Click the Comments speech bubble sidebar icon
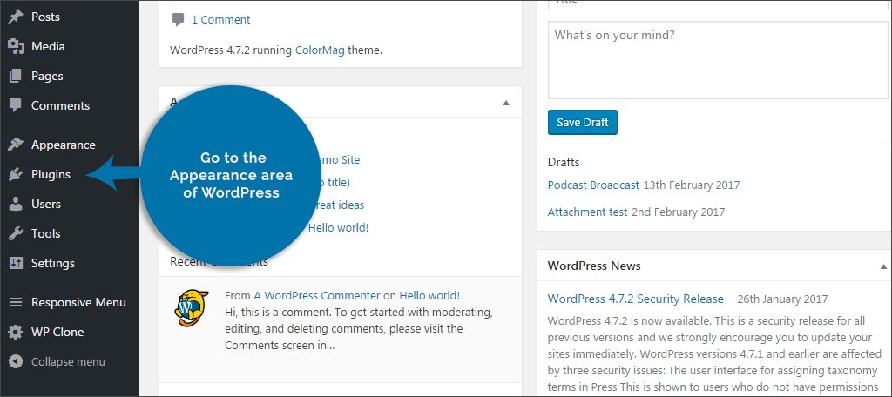Image resolution: width=892 pixels, height=397 pixels. (16, 105)
